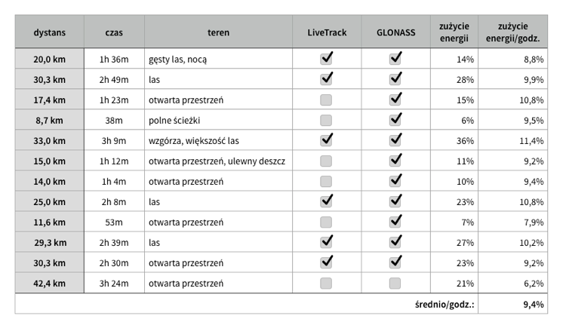
Task: Disable GLONASS for the 11,6 km row
Action: click(x=395, y=222)
